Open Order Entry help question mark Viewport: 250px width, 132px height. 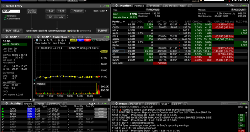[100, 6]
